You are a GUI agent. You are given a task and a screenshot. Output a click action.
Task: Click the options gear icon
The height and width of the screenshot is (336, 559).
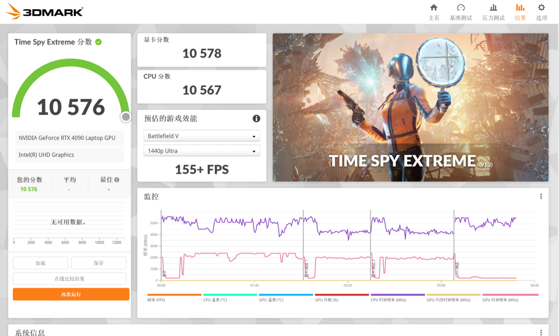(x=541, y=7)
